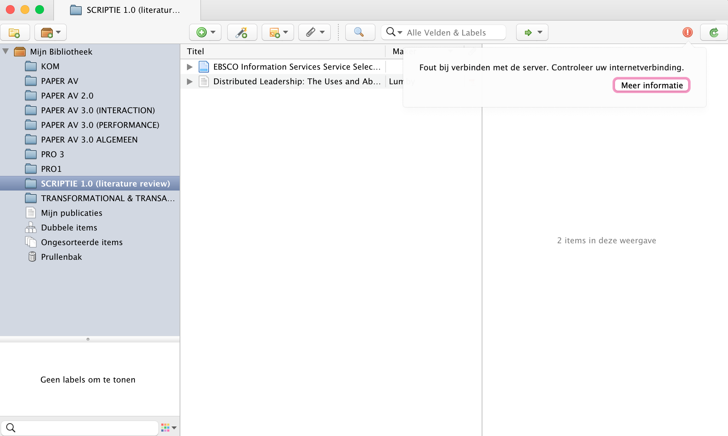Screen dimensions: 728x436
Task: Expand the Distributed Leadership item row
Action: pyautogui.click(x=190, y=81)
